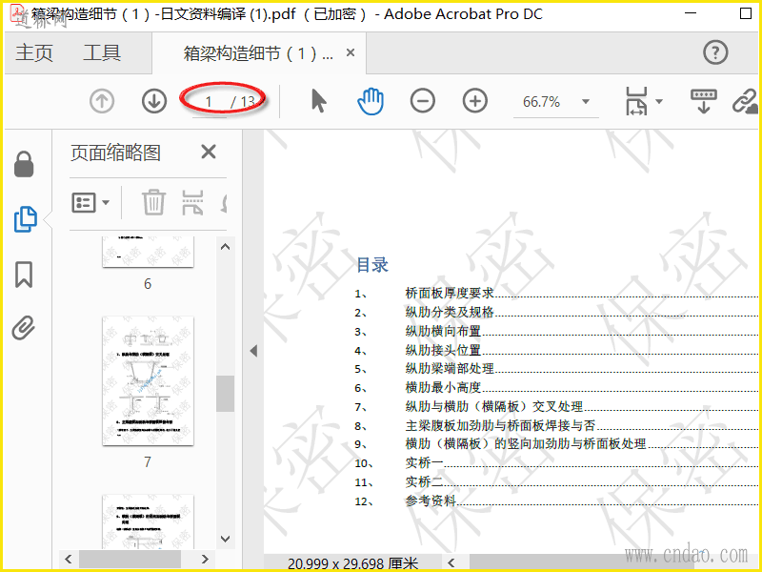This screenshot has width=762, height=572.
Task: Go to next page with down arrow
Action: coord(154,101)
